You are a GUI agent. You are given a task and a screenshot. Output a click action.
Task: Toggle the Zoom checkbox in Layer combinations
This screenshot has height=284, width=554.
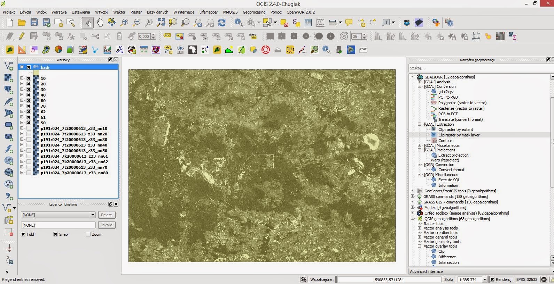pos(88,234)
